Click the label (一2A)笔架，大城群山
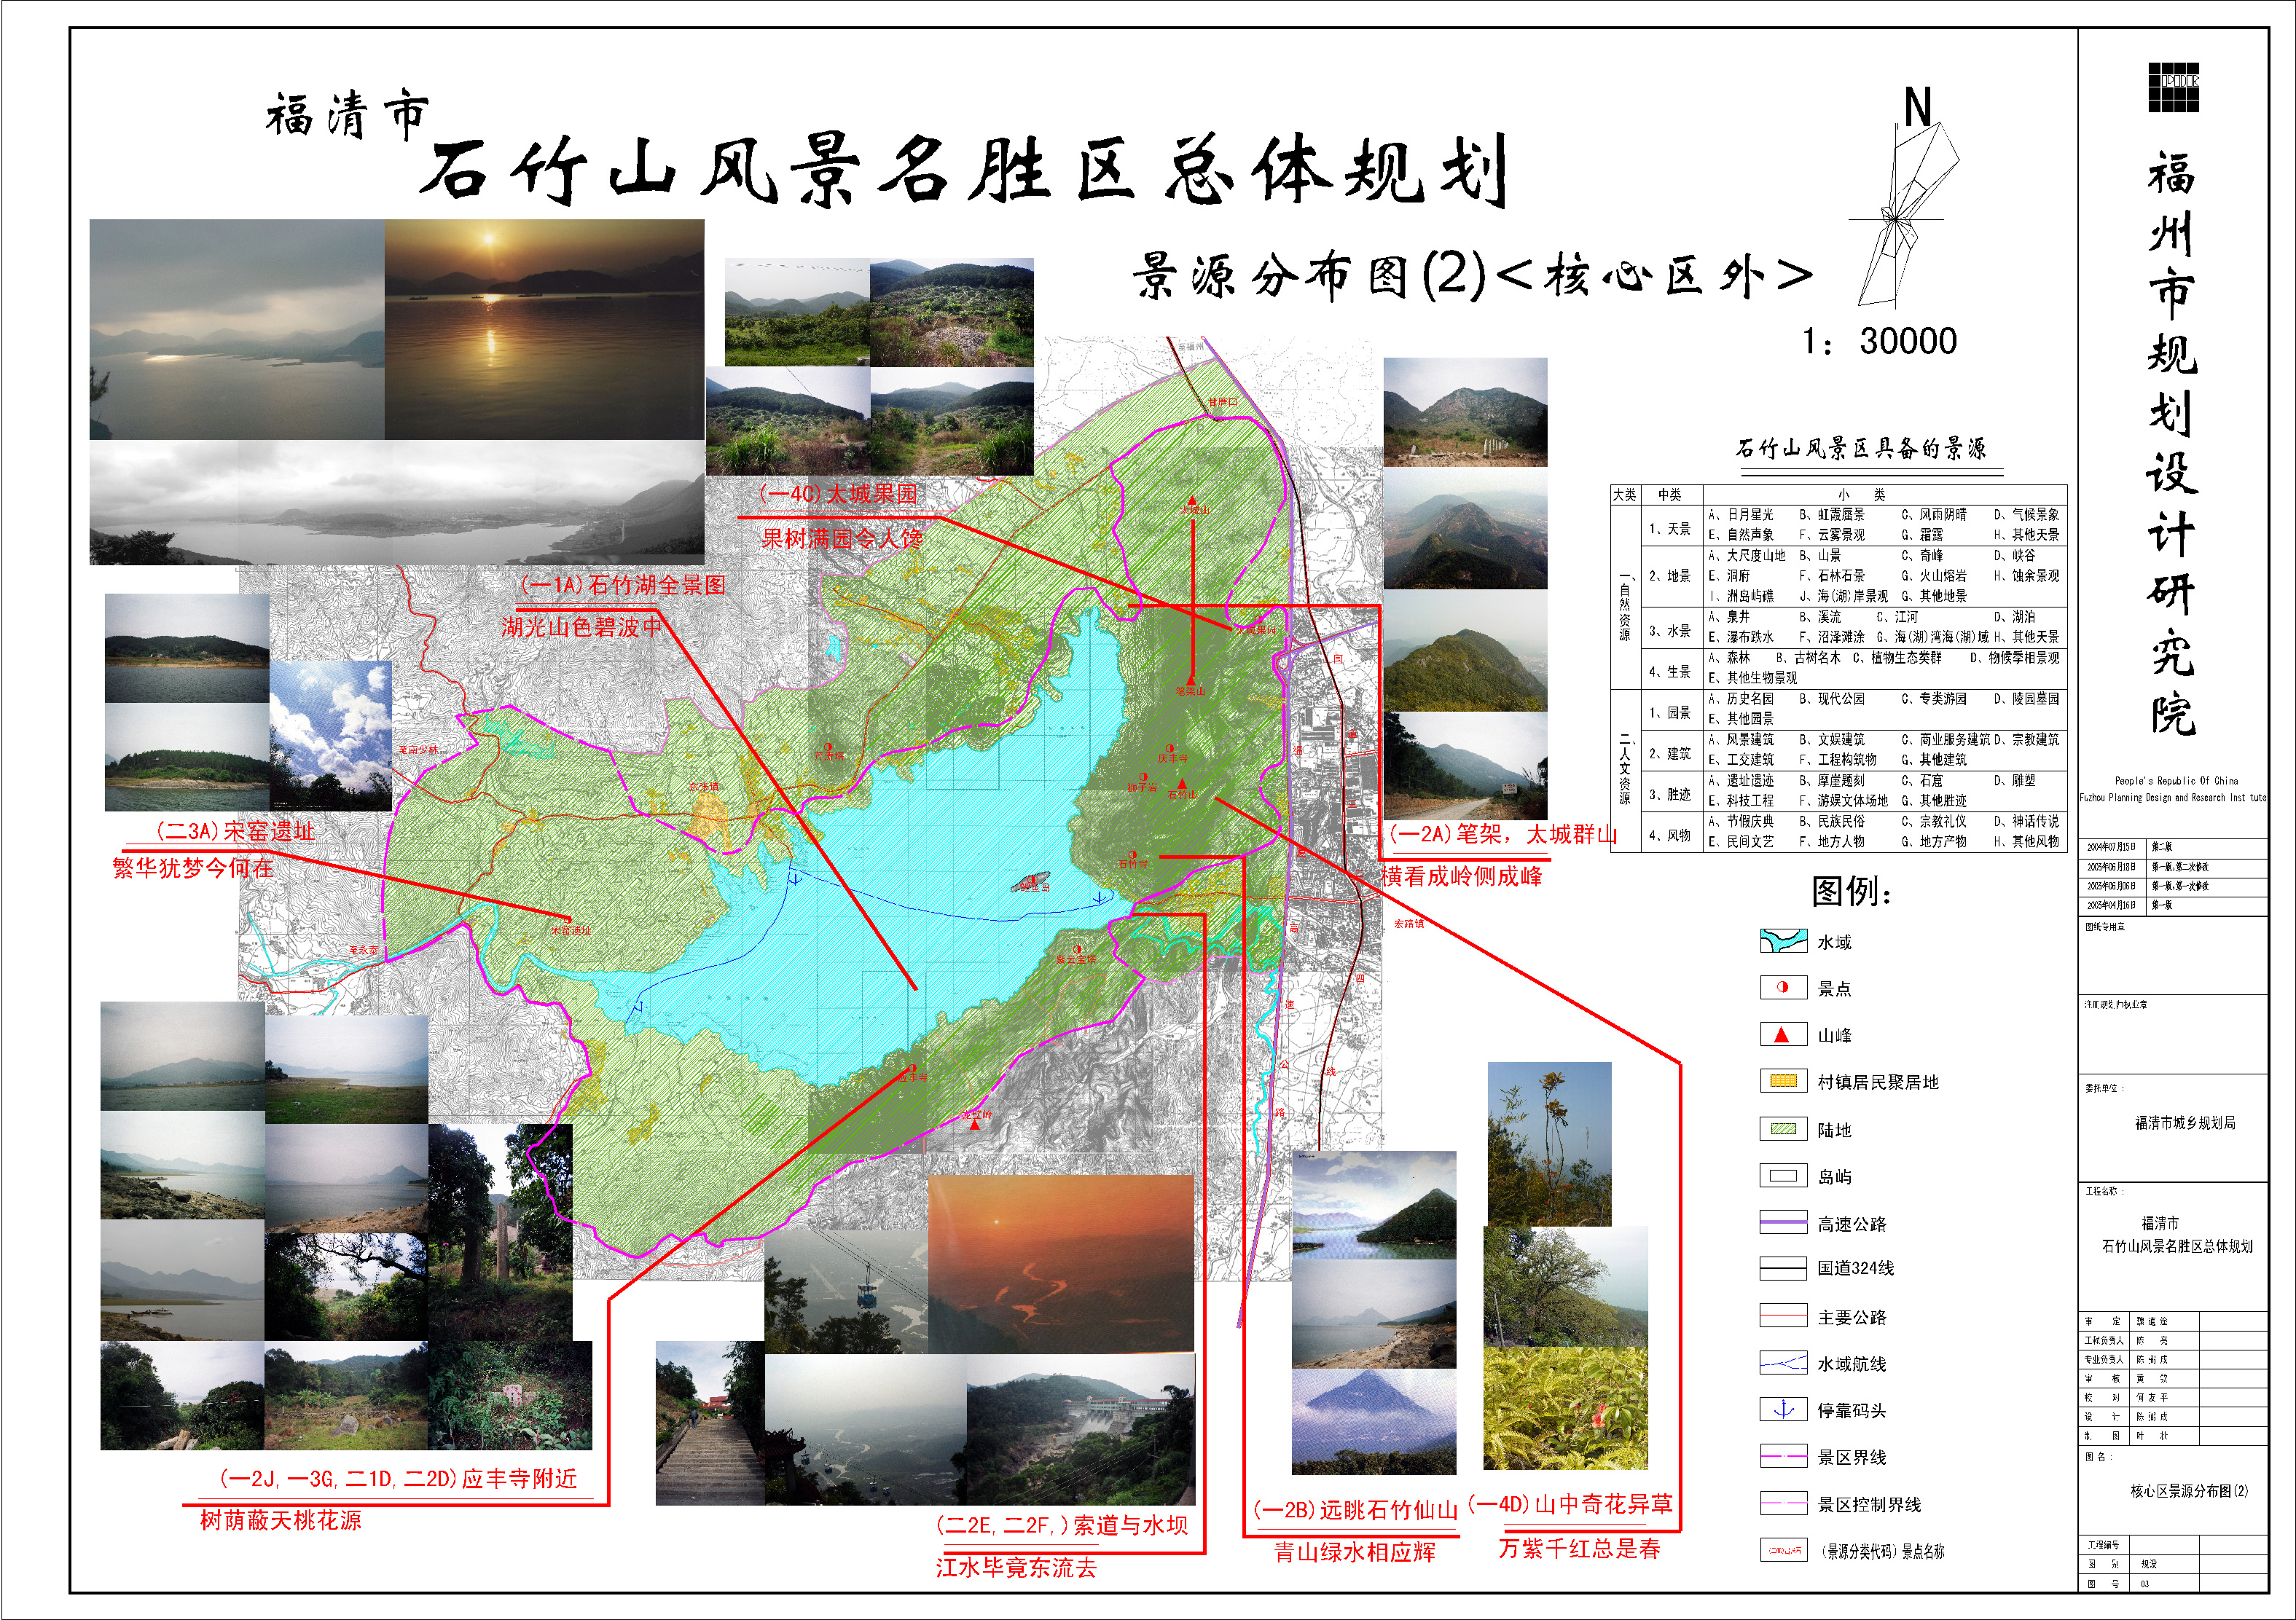 pyautogui.click(x=1503, y=835)
